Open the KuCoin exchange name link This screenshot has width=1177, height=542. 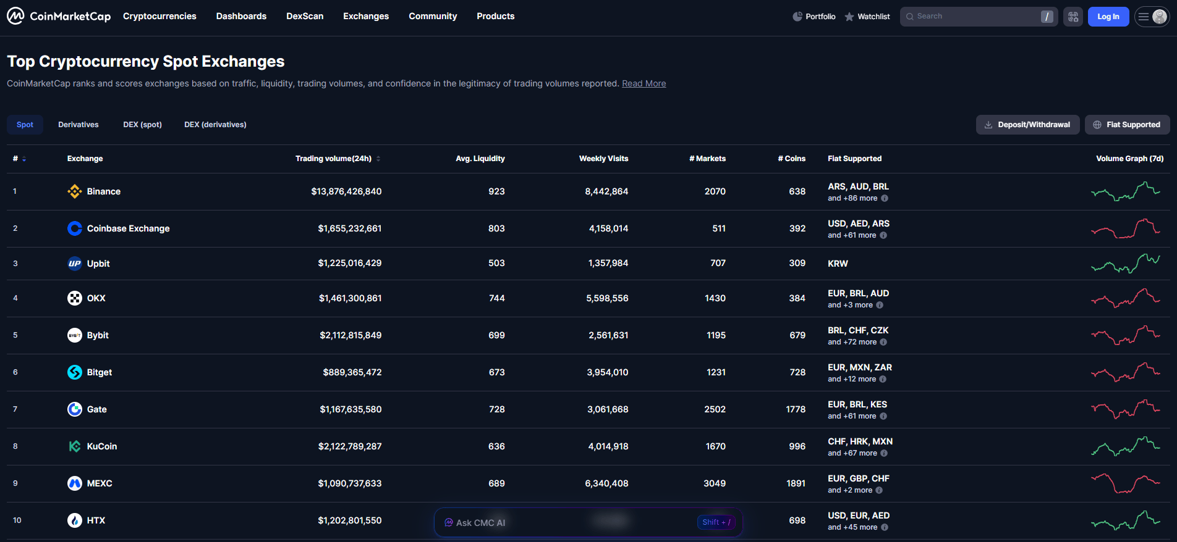pyautogui.click(x=102, y=446)
